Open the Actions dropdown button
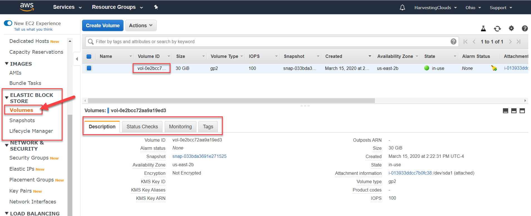 pos(141,25)
